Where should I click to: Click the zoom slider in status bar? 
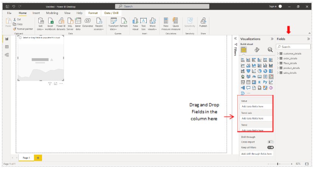pyautogui.click(x=278, y=164)
